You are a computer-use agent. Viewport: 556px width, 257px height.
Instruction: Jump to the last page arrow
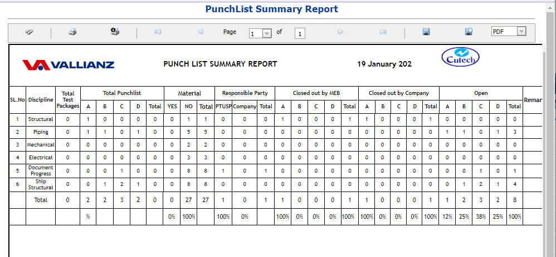click(x=383, y=32)
